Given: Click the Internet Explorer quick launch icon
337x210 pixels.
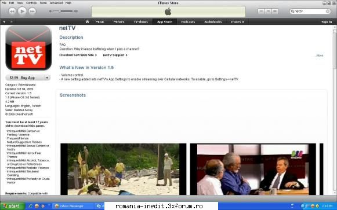Looking at the screenshot, I should pos(31,206).
